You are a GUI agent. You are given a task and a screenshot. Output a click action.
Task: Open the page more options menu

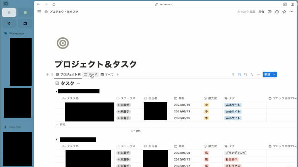(x=292, y=12)
